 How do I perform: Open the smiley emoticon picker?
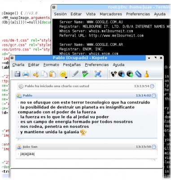(63, 74)
